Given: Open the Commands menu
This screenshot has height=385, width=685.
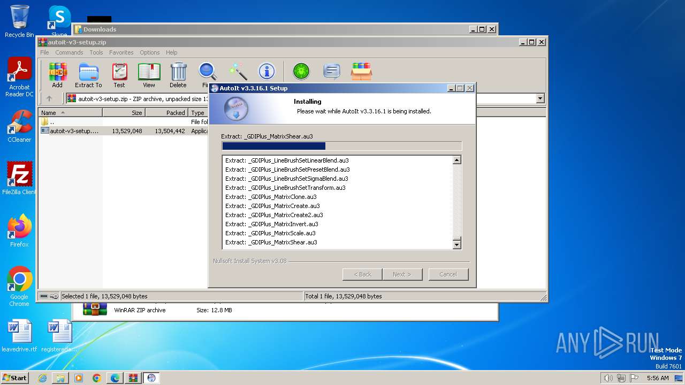Looking at the screenshot, I should pos(69,52).
